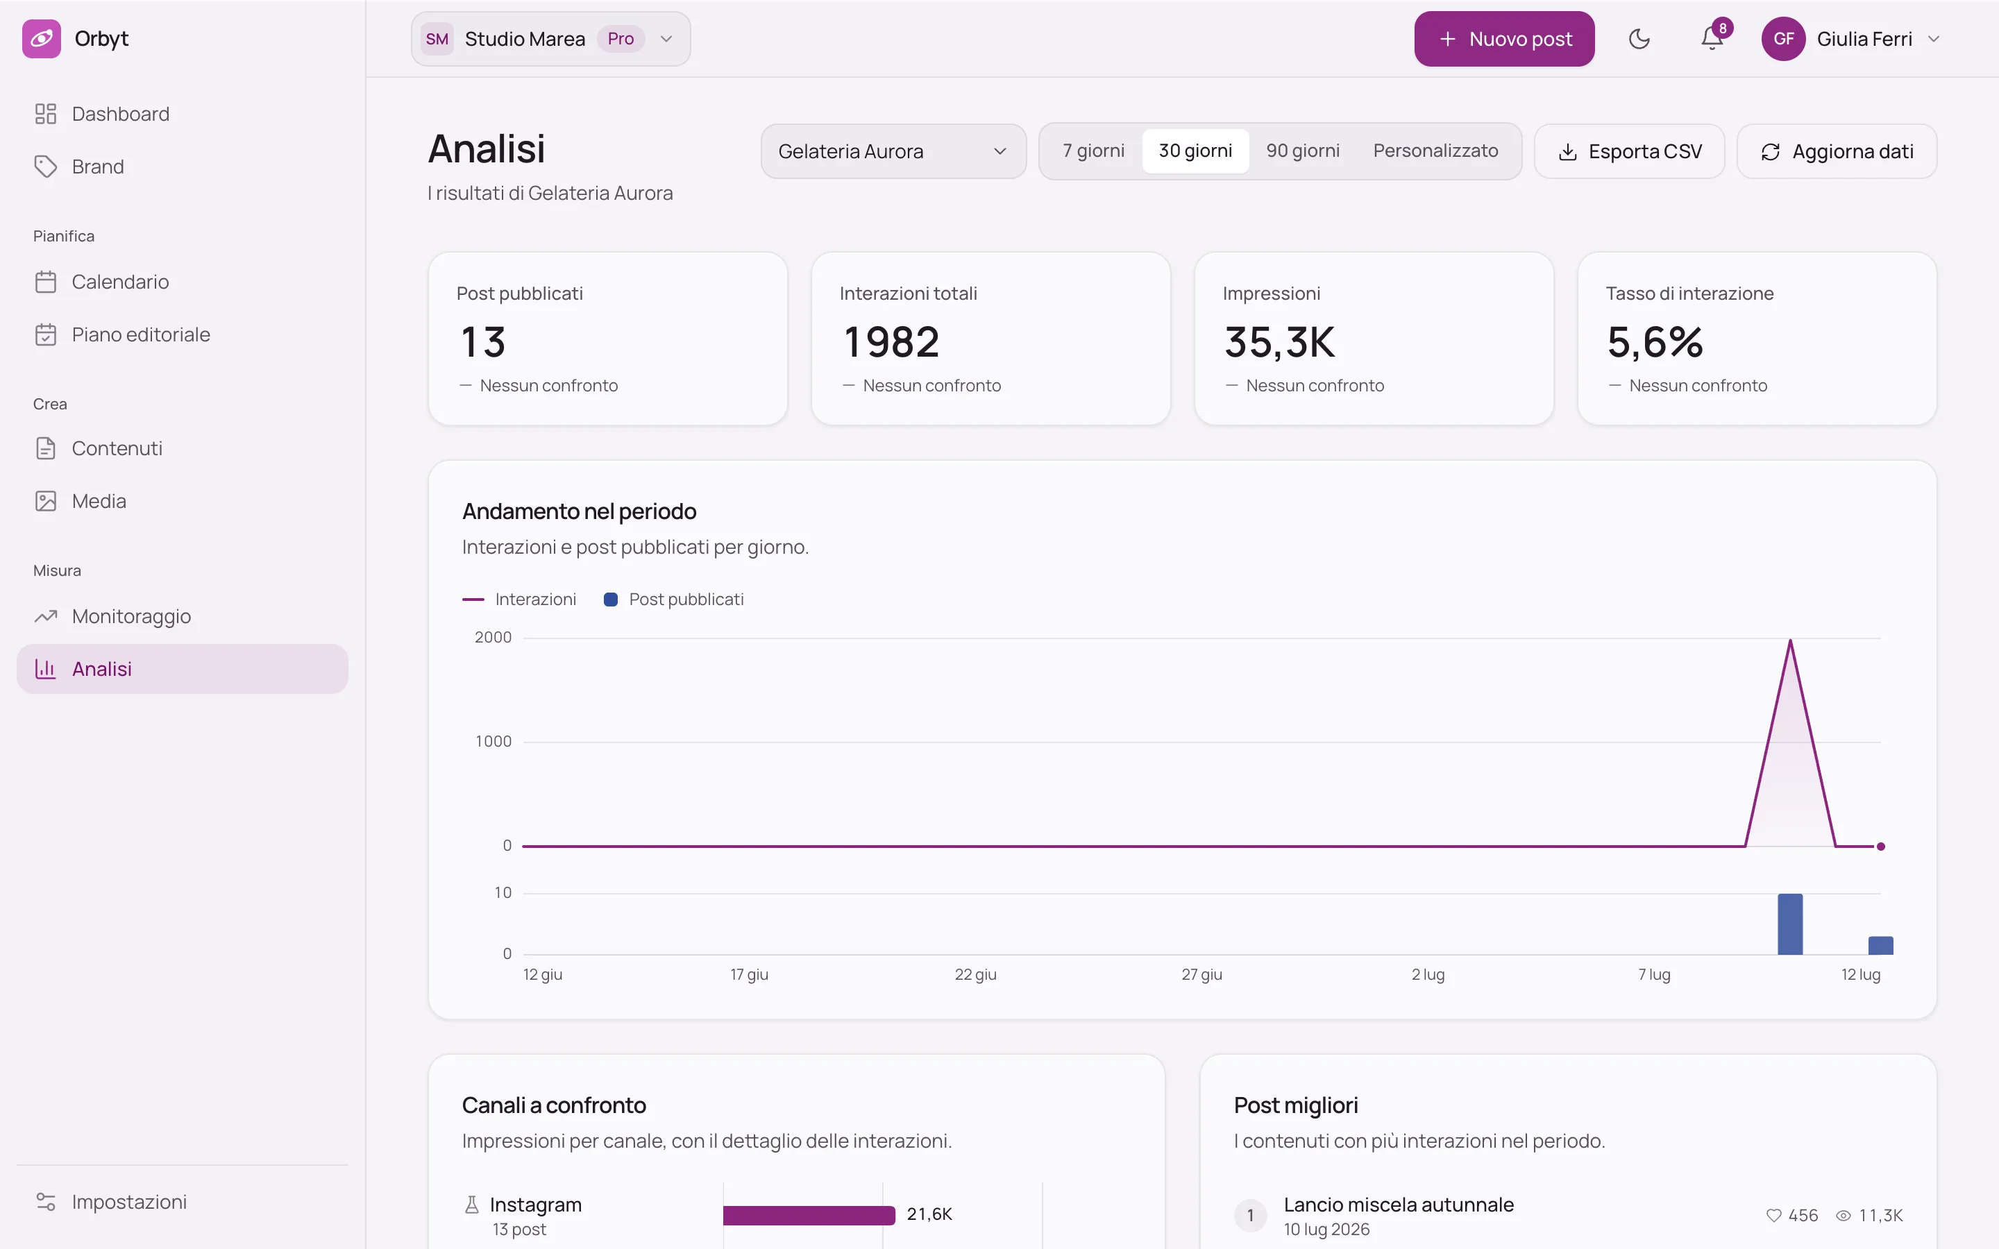Expand the Giulia Ferri user menu
Screen dimensions: 1999x1249
[1850, 39]
